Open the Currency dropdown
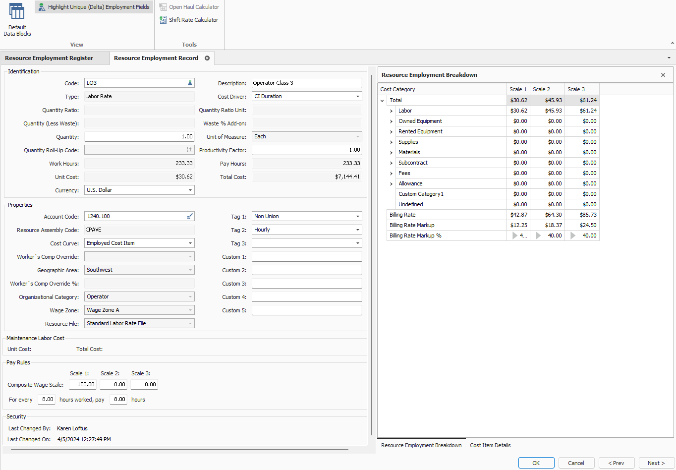Screen dimensions: 676x470 pyautogui.click(x=190, y=190)
